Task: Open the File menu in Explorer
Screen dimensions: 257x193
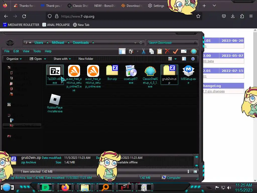Action: click(7, 51)
